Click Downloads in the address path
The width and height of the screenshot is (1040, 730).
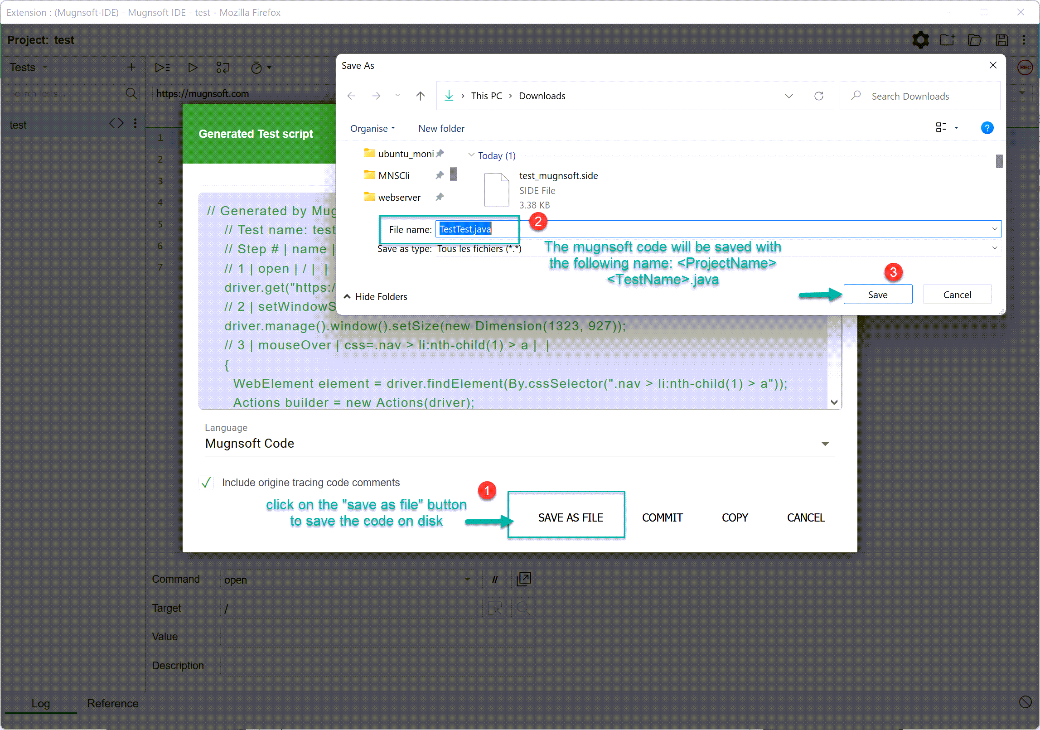point(542,96)
